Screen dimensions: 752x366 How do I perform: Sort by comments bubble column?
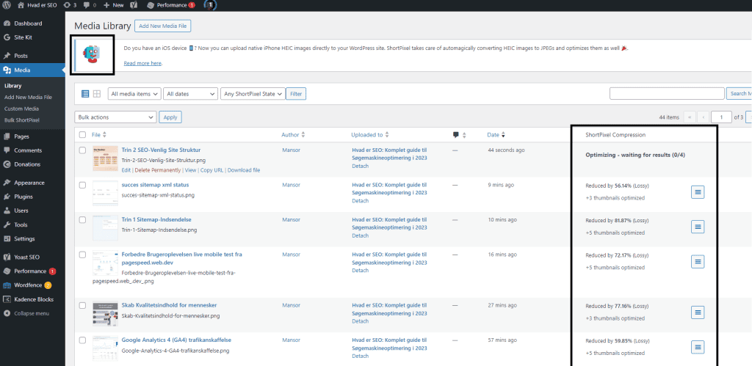[x=460, y=135]
